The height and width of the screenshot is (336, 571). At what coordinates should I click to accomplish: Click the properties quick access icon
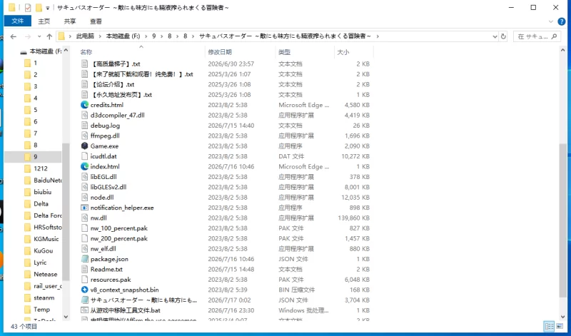[28, 7]
